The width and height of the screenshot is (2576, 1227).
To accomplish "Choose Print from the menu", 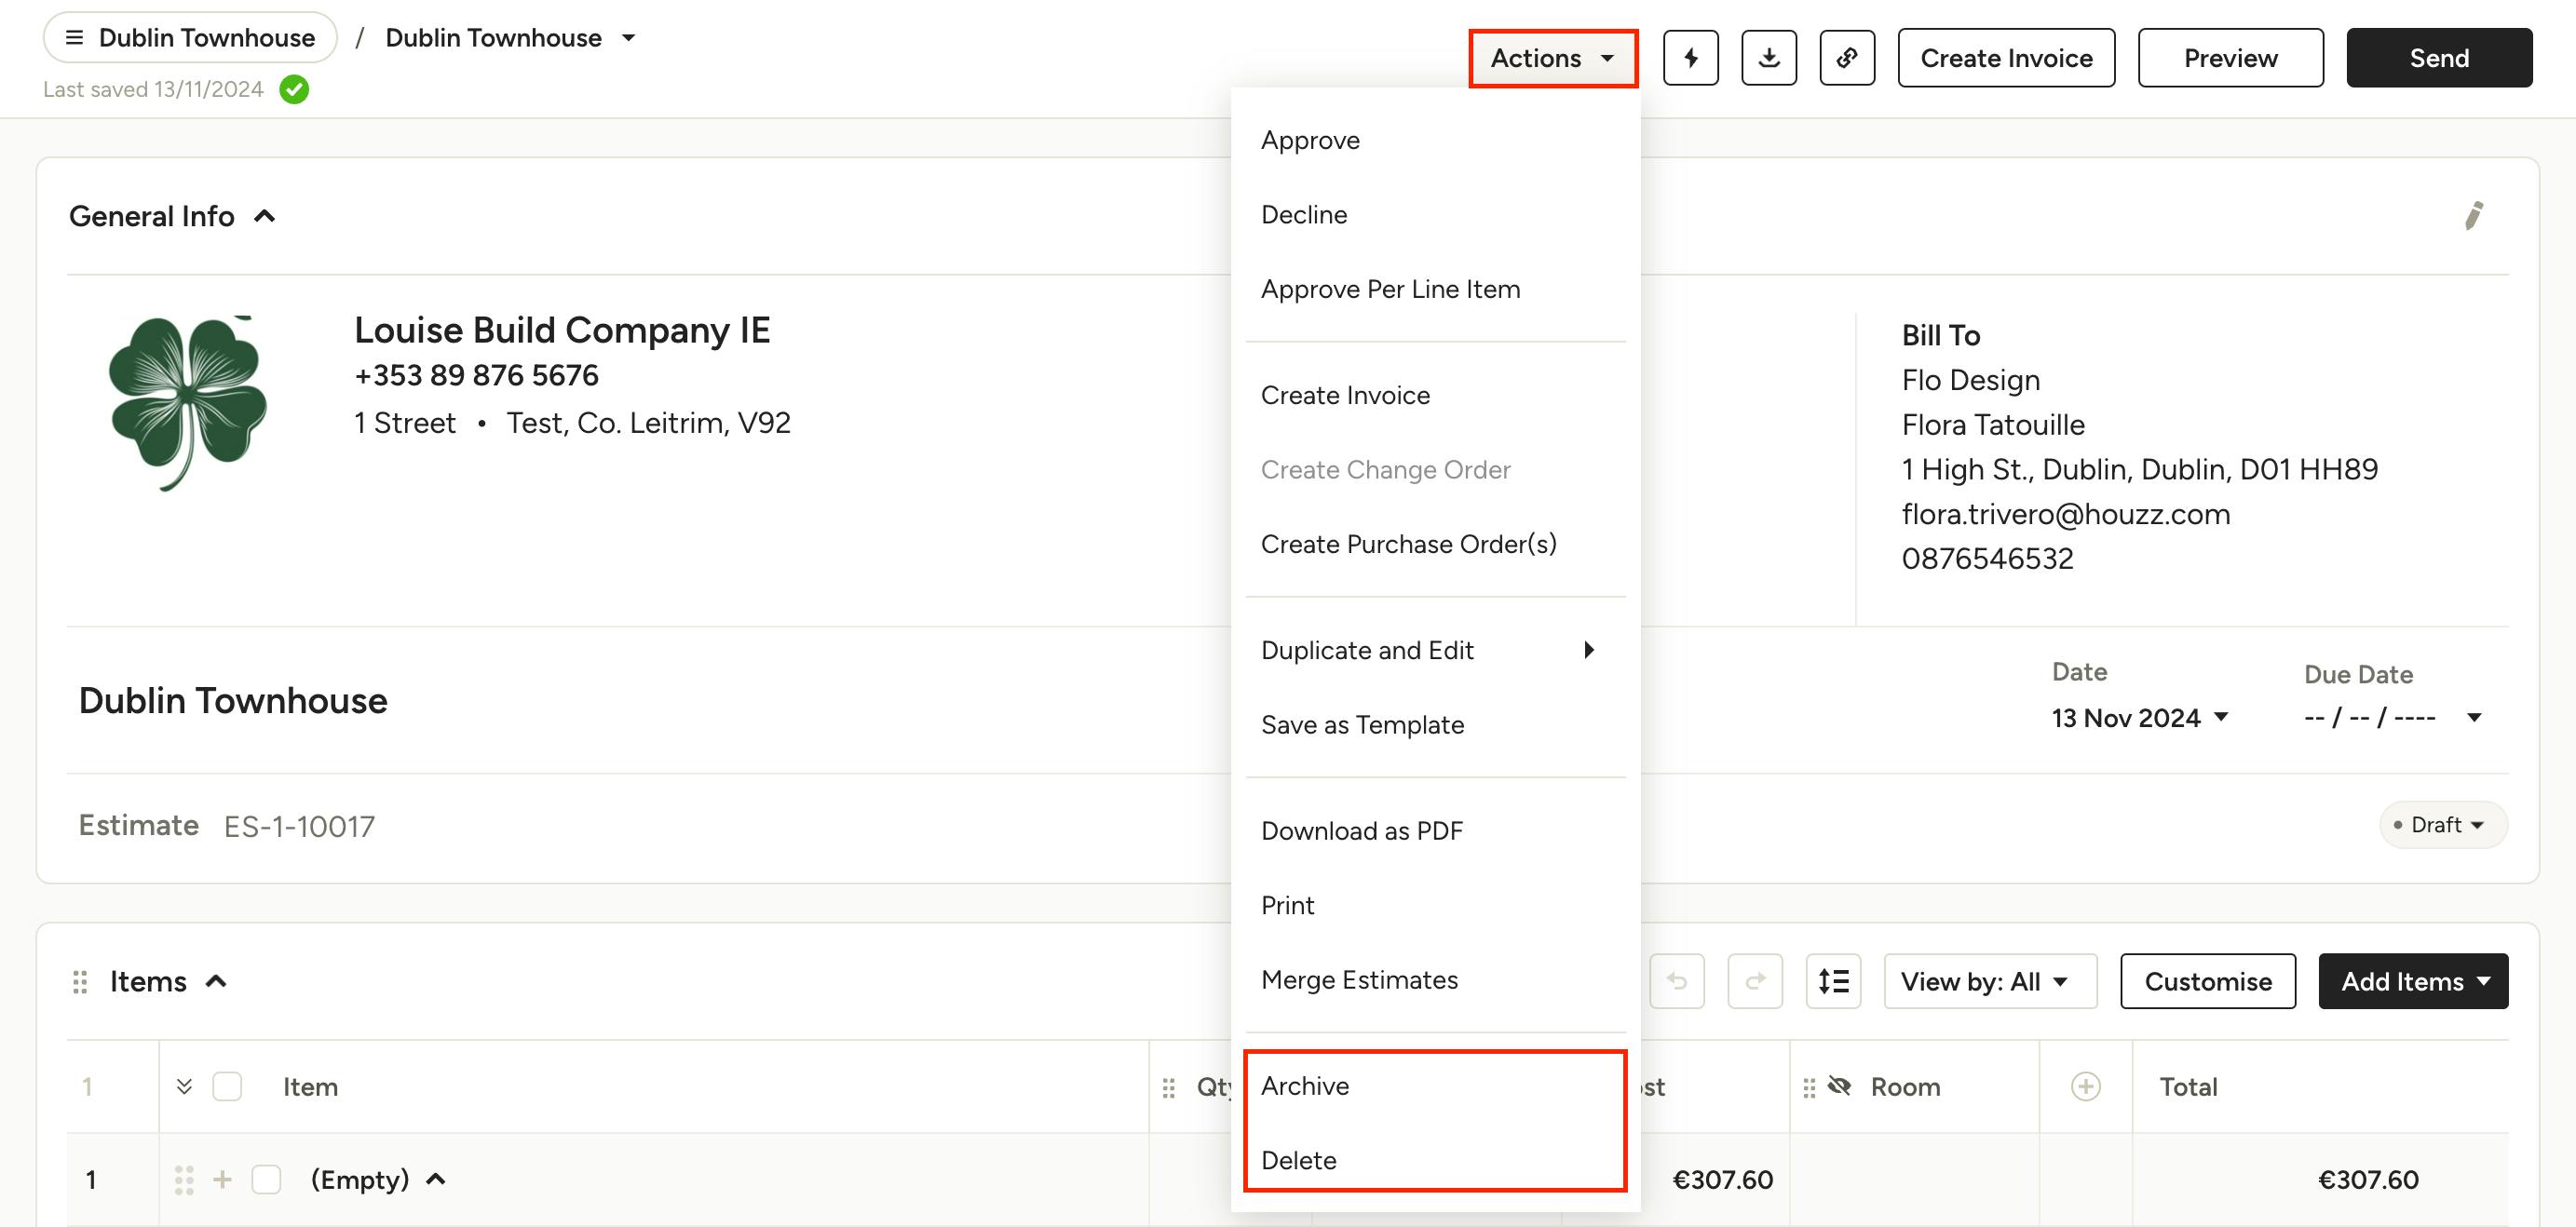I will (1435, 906).
